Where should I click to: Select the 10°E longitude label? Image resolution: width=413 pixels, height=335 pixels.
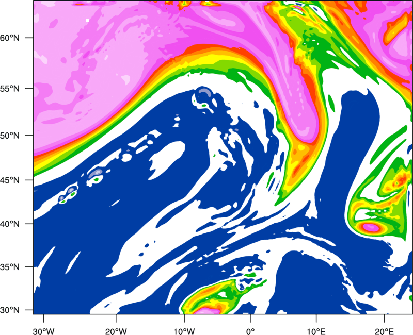[x=316, y=331]
